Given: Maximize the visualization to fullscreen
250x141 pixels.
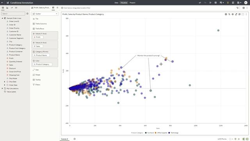Looking at the screenshot, I should 243,14.
